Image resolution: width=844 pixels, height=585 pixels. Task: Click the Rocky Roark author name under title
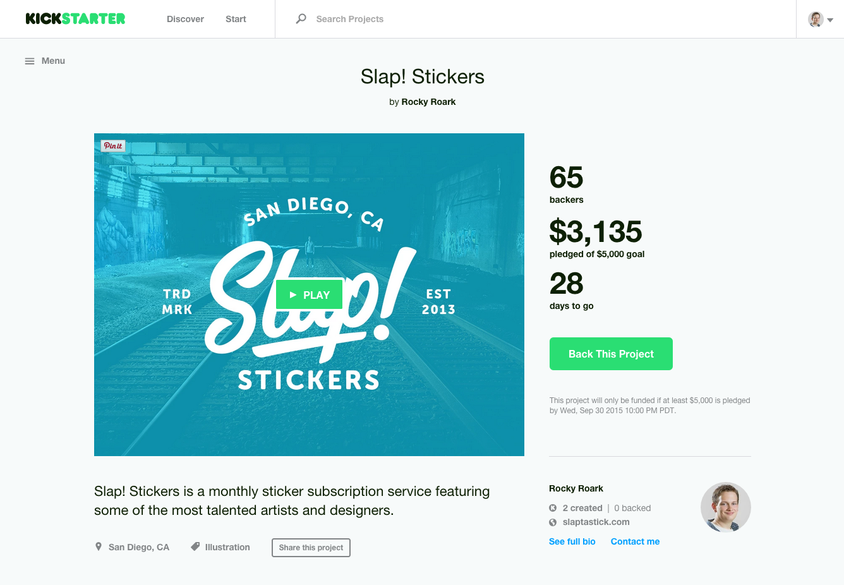pos(428,102)
